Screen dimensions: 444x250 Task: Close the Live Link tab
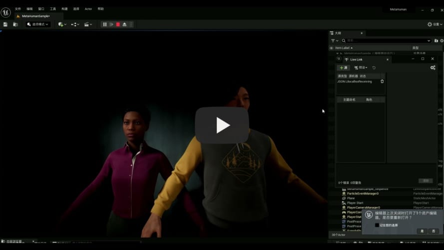click(388, 59)
